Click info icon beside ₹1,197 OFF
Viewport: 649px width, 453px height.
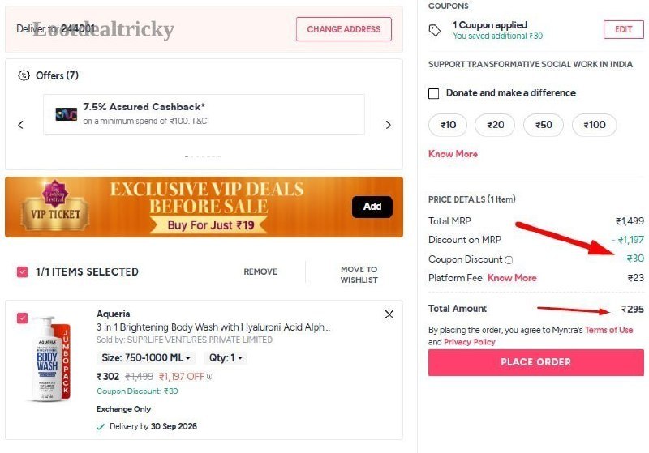pos(209,377)
